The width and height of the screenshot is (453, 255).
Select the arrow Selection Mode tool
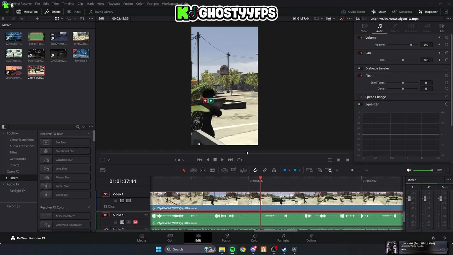[184, 170]
